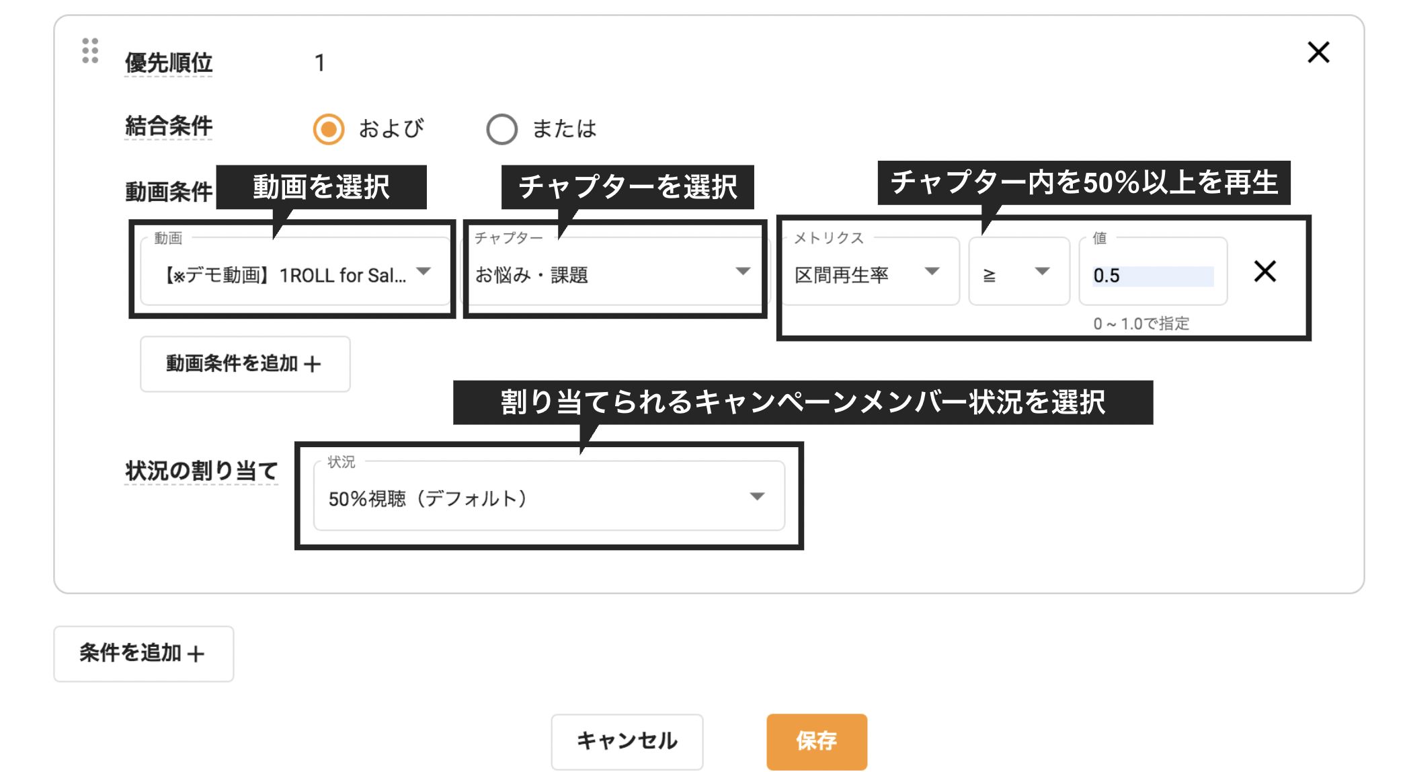Click the plus icon on 動画条件を追加
This screenshot has height=772, width=1405.
tap(311, 363)
